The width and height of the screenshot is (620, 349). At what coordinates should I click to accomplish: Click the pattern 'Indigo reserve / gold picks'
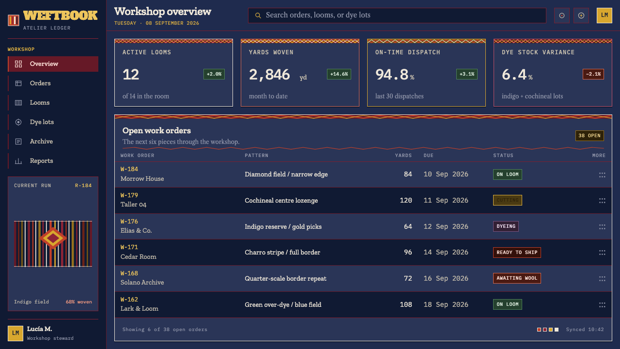point(283,226)
